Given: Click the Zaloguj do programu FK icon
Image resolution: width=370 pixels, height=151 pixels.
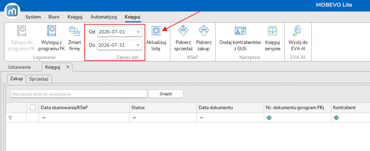Looking at the screenshot, I should 21,31.
